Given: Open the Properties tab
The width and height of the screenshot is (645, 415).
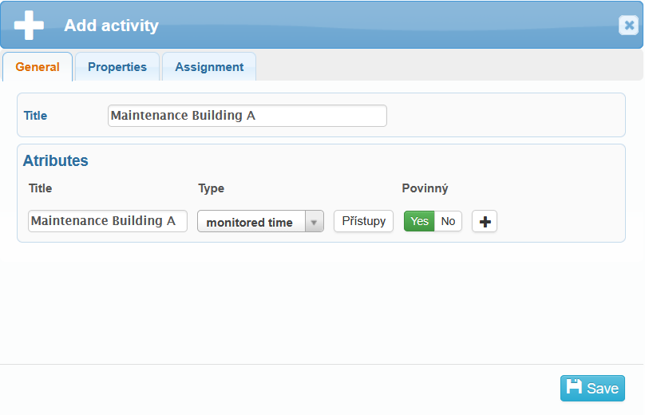Looking at the screenshot, I should pos(117,67).
